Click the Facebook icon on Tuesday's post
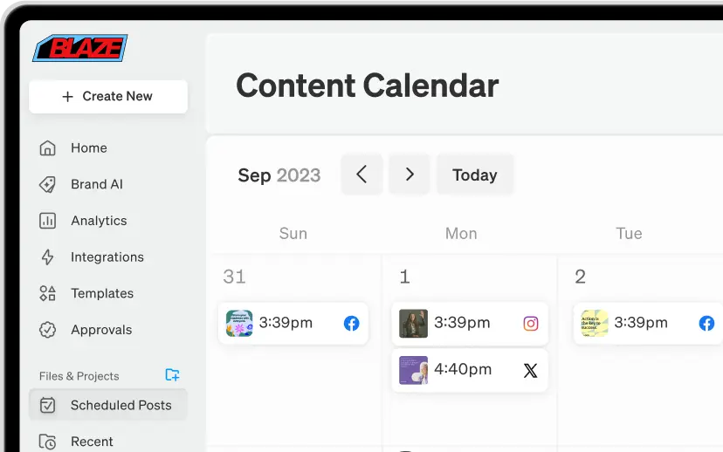 pyautogui.click(x=706, y=324)
